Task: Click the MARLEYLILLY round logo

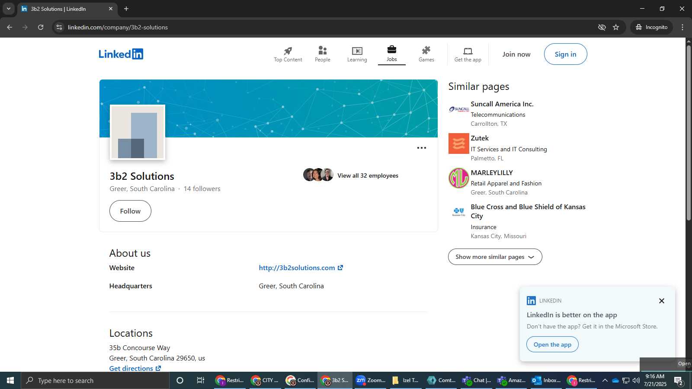Action: 458,178
